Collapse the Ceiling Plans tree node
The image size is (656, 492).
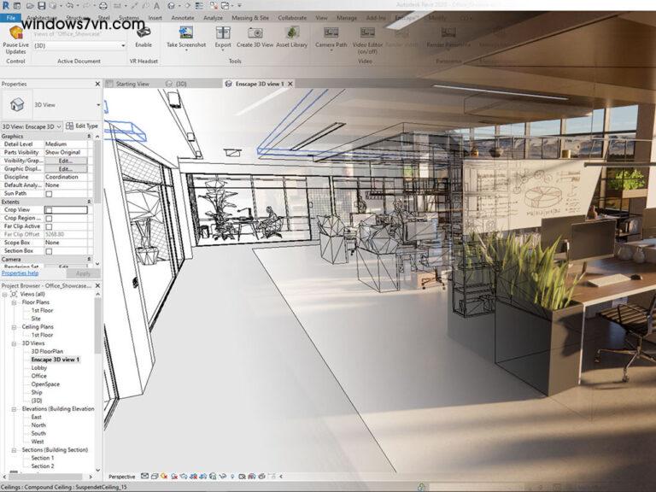coord(14,327)
